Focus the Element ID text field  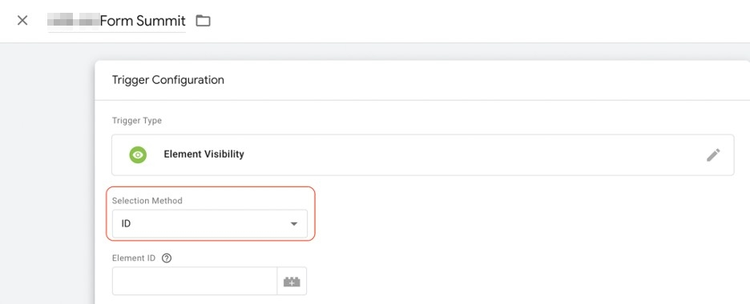click(x=195, y=282)
